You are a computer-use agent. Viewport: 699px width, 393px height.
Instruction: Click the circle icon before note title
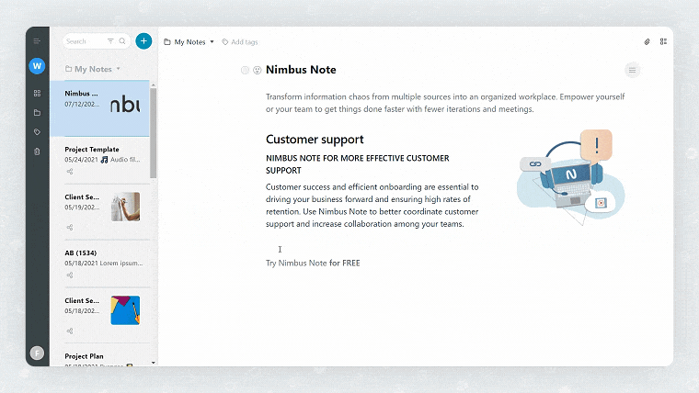[x=245, y=70]
